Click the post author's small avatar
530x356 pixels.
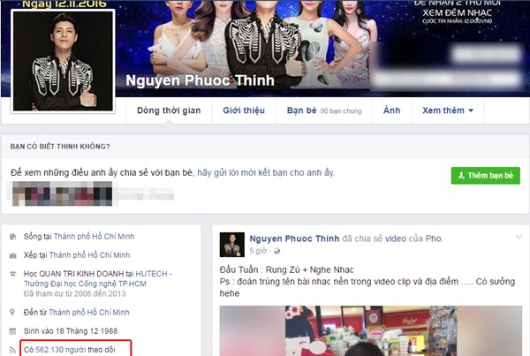[x=232, y=244]
